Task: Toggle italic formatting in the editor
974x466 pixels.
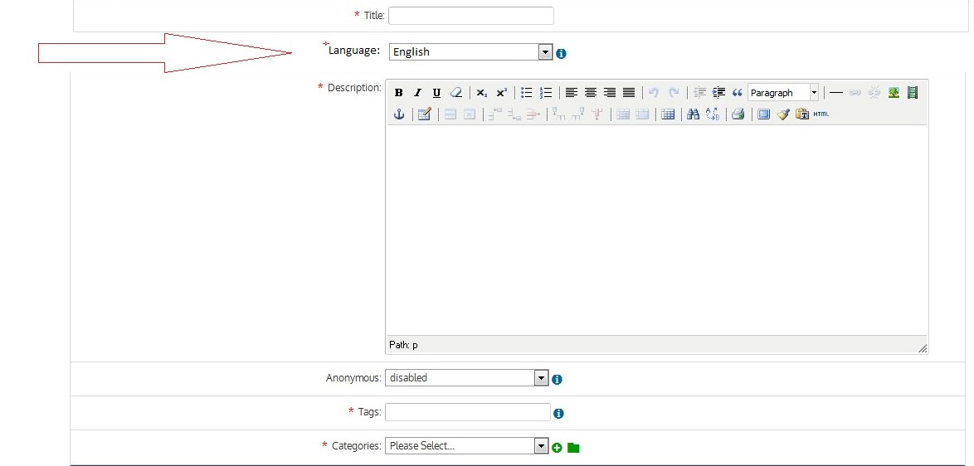Action: tap(418, 93)
